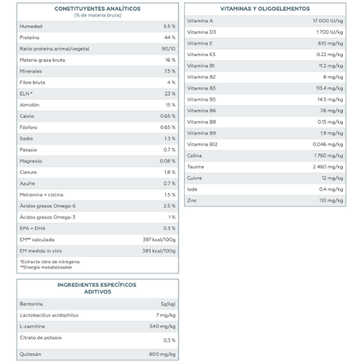Click the Taurine 2 460 mg/kg row

pos(265,167)
